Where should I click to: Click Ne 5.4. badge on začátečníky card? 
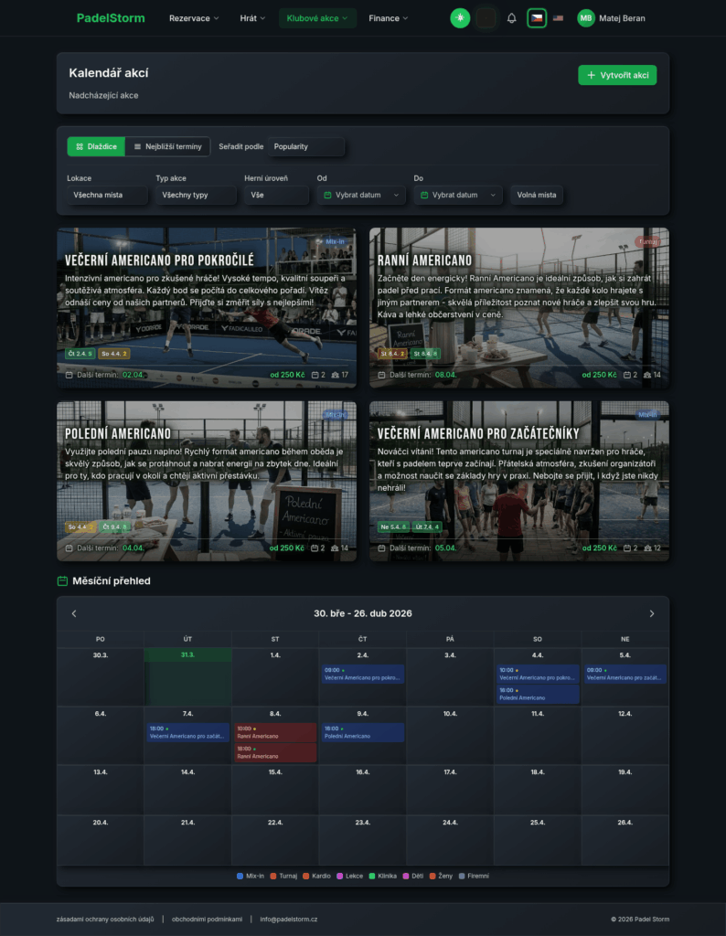point(393,527)
